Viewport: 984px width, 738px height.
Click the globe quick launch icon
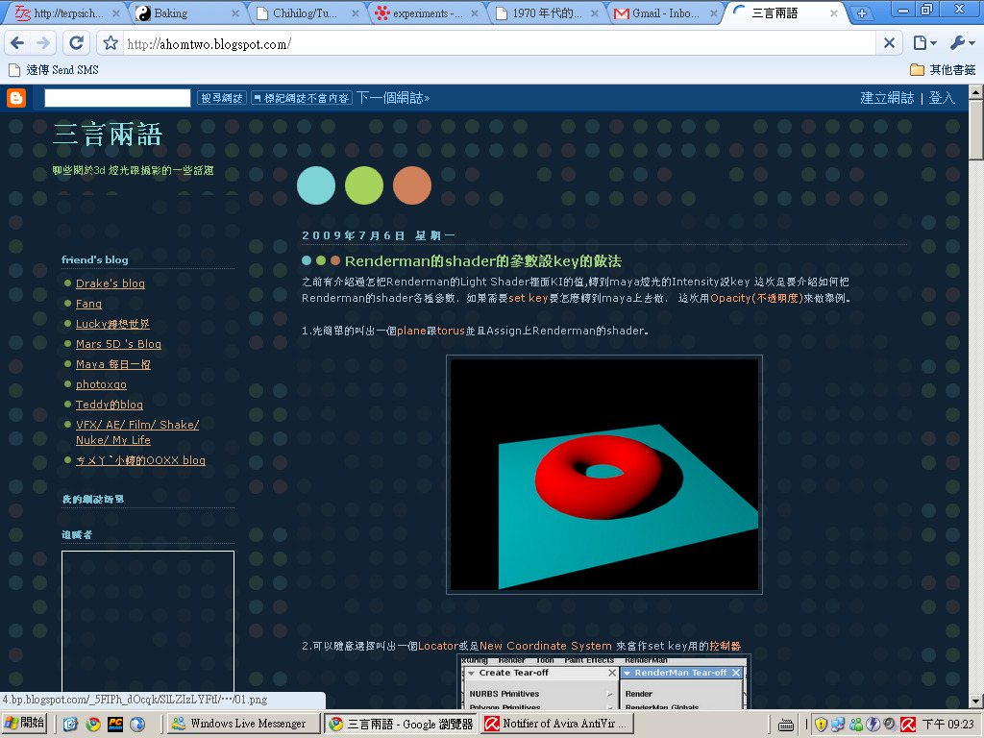137,725
